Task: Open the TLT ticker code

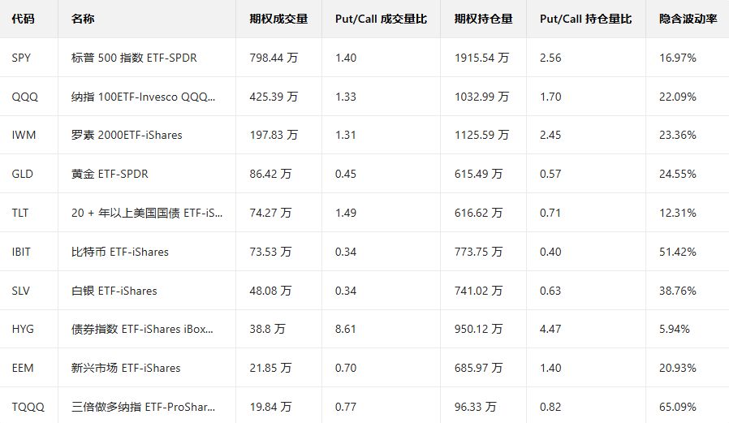Action: (x=20, y=213)
